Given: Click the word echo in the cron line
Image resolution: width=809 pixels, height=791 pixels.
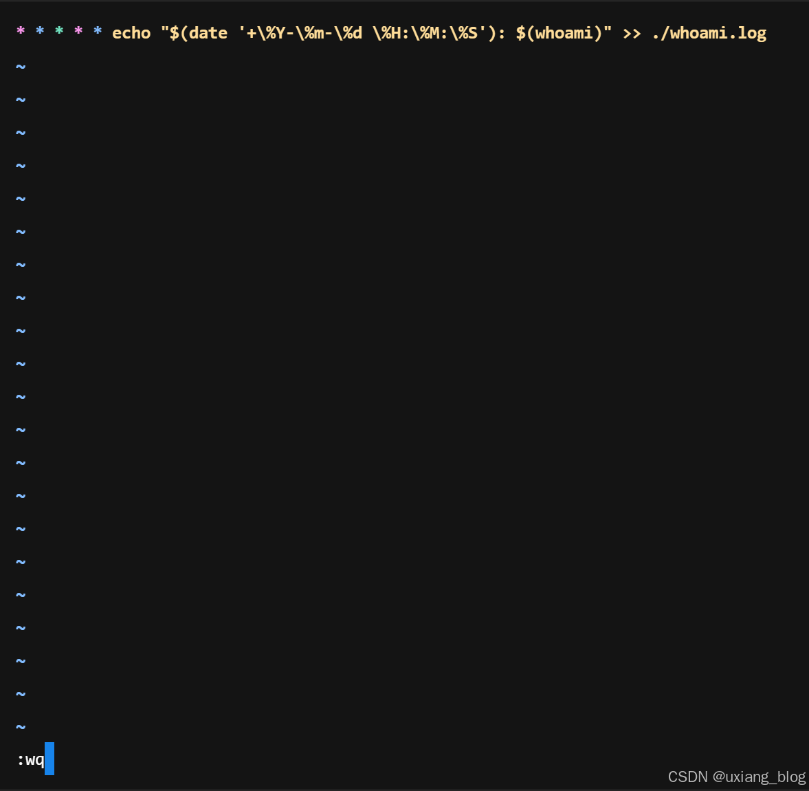Looking at the screenshot, I should coord(131,33).
